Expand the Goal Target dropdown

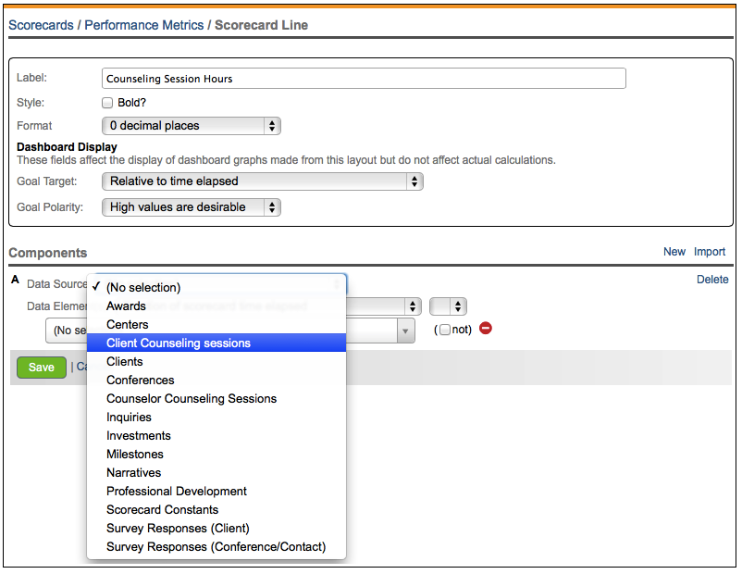(262, 181)
